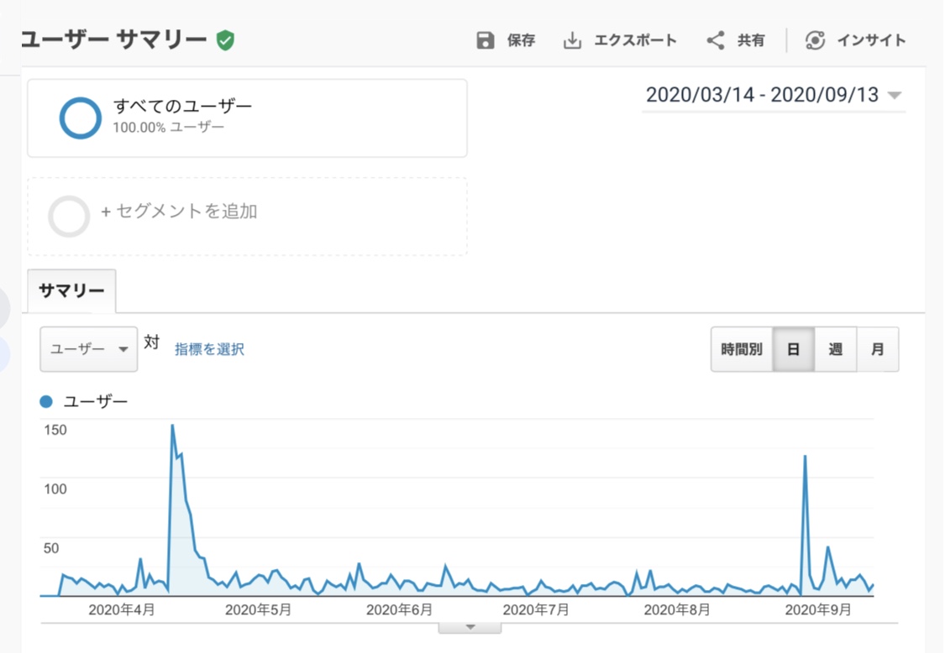Select the 時間別 hourly view
The width and height of the screenshot is (945, 653).
[742, 349]
